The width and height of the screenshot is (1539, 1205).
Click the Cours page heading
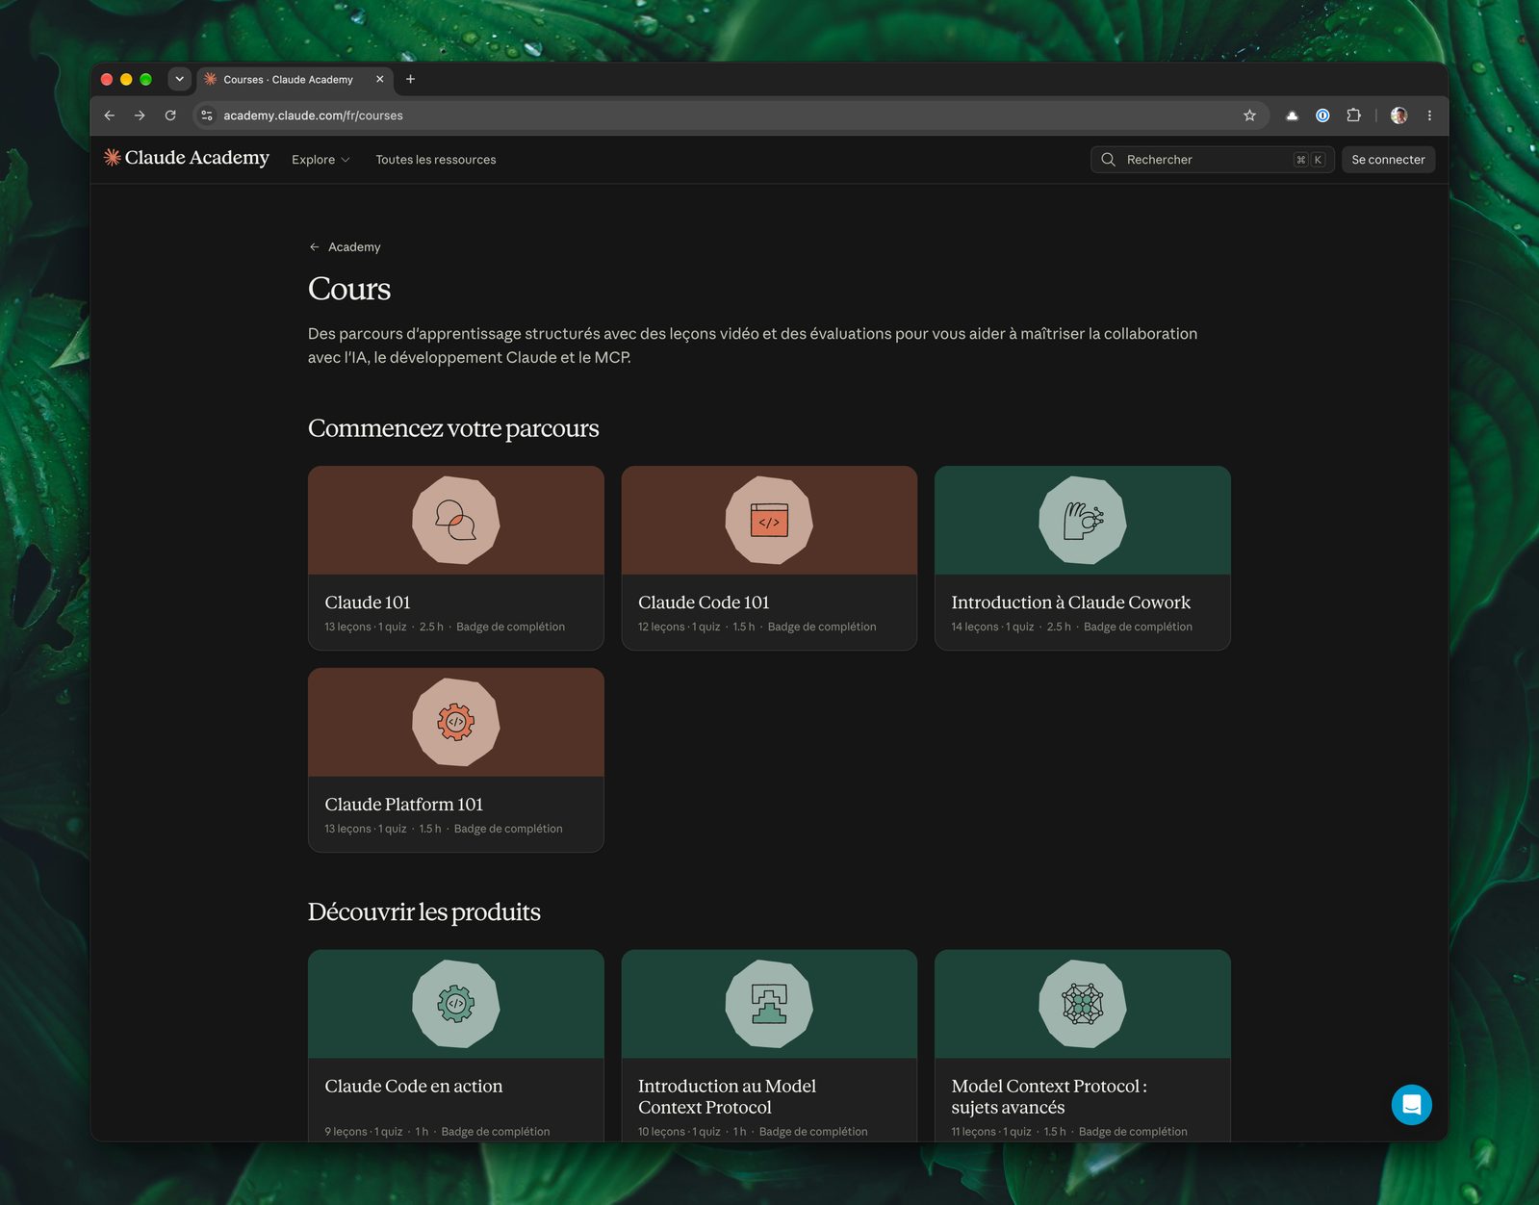[349, 289]
